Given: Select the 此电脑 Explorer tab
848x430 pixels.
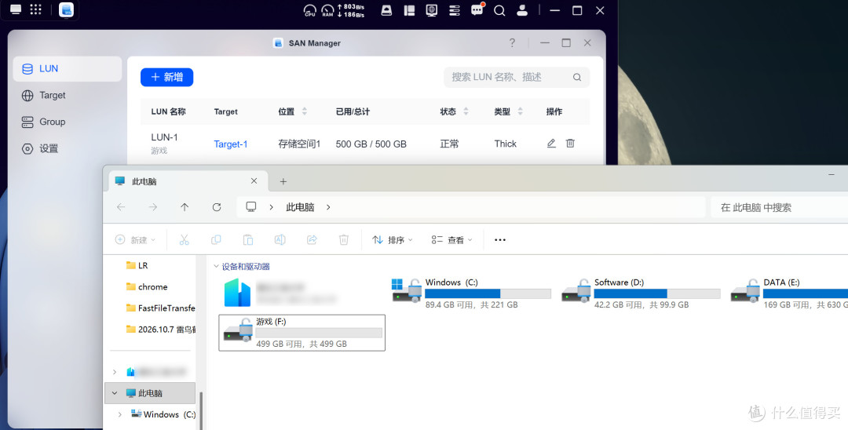Looking at the screenshot, I should [187, 181].
